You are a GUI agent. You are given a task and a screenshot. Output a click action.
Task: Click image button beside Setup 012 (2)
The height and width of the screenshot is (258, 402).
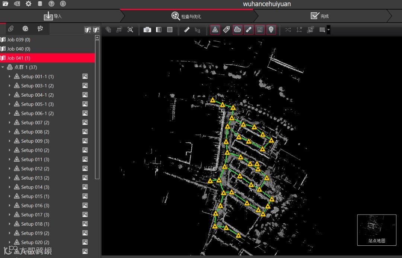[x=85, y=169]
